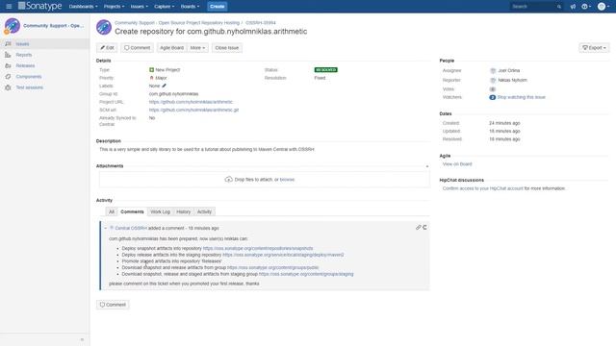616x346 pixels.
Task: Expand the More actions dropdown
Action: coord(197,48)
